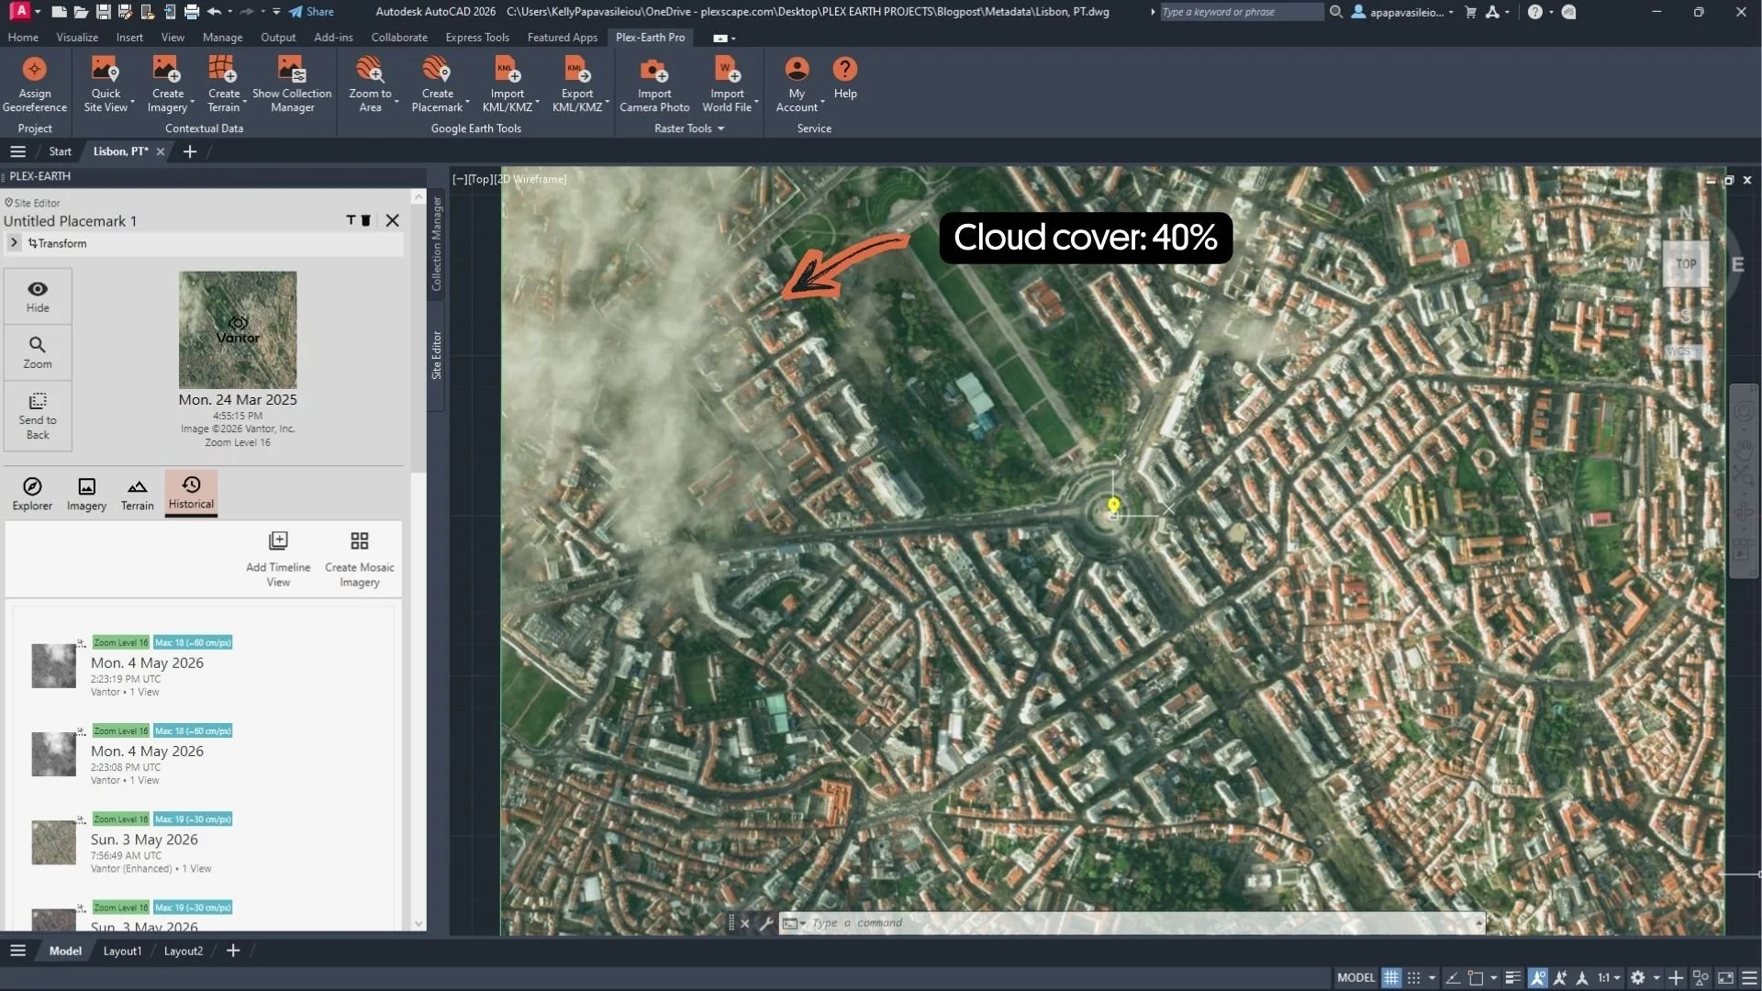Viewport: 1762px width, 991px height.
Task: Select Sun. 3 May 2026 7:56:49 AM image thumbnail
Action: click(x=54, y=842)
